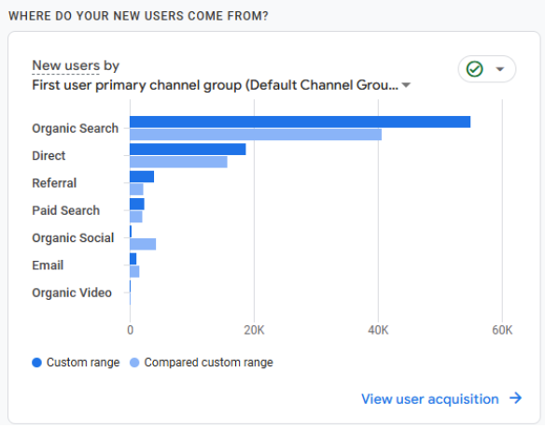The image size is (545, 429).
Task: Click the Direct light blue comparison bar
Action: point(178,162)
